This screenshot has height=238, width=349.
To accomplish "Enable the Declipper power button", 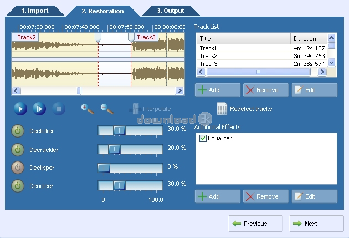I will [x=18, y=168].
